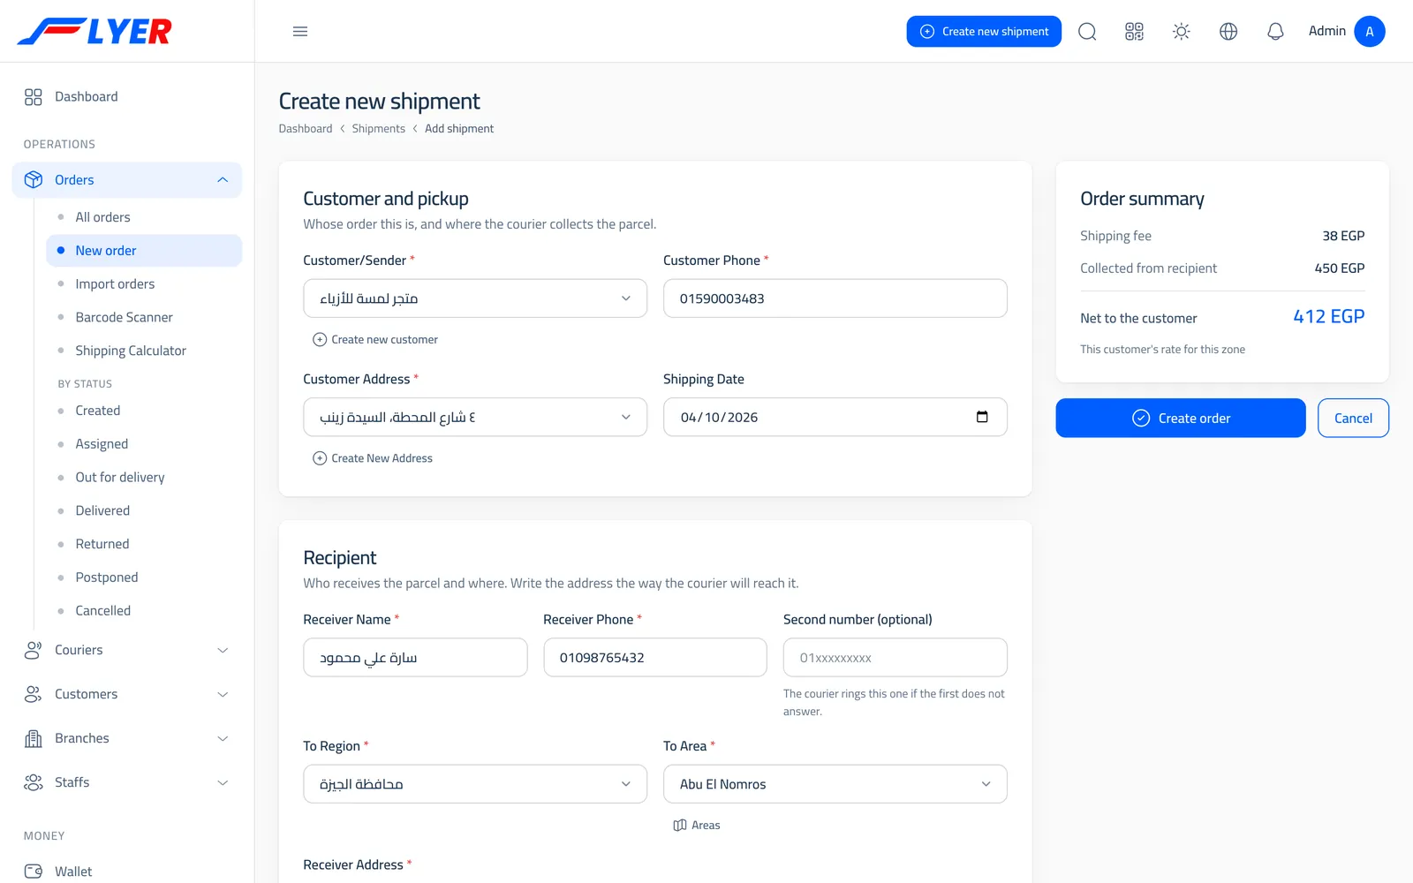The height and width of the screenshot is (883, 1413).
Task: Expand the Branches menu chevron
Action: click(223, 738)
